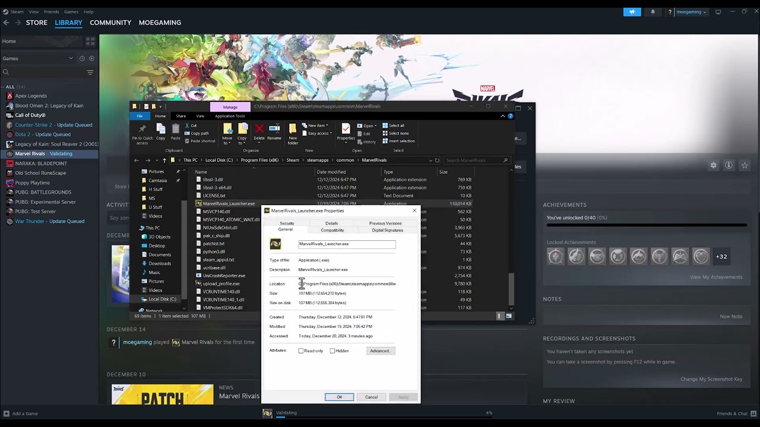Toggle the Hidden attribute checkbox
This screenshot has width=760, height=427.
332,351
